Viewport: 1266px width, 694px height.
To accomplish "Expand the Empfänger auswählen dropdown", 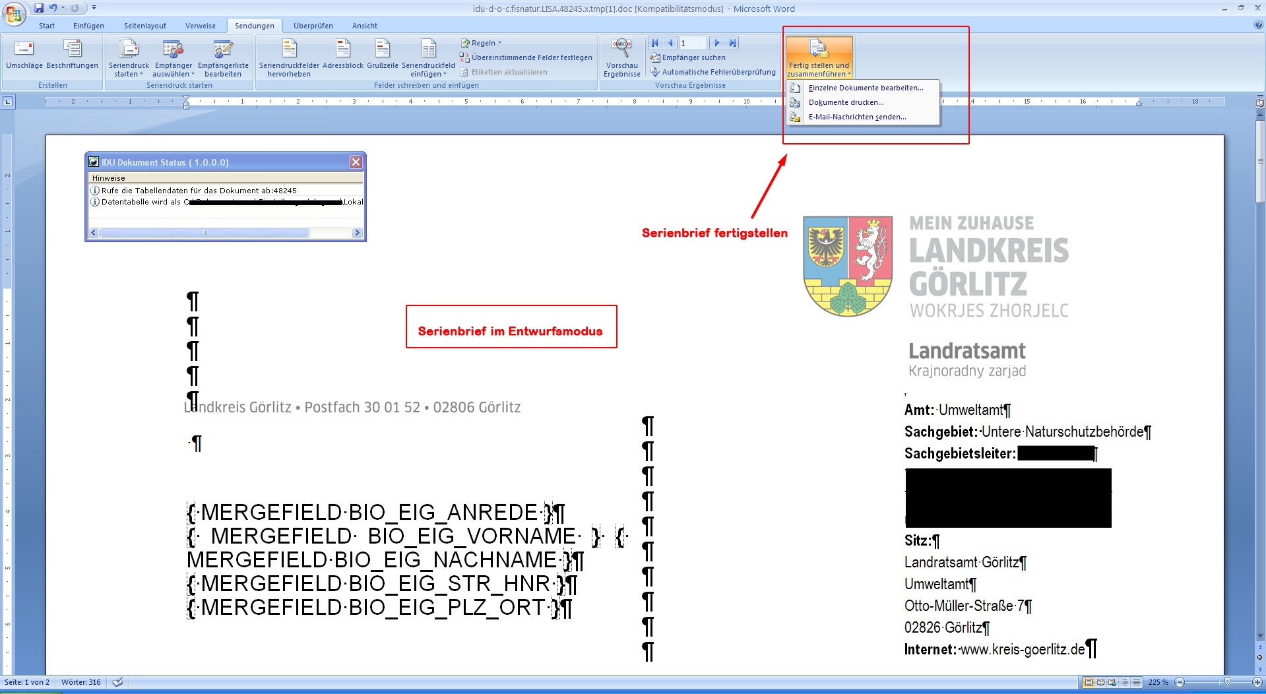I will 174,74.
